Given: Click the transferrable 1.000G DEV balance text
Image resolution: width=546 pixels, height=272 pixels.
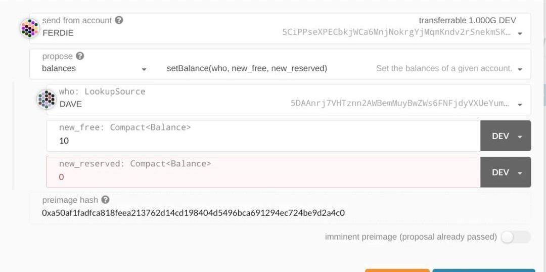Looking at the screenshot, I should (467, 20).
